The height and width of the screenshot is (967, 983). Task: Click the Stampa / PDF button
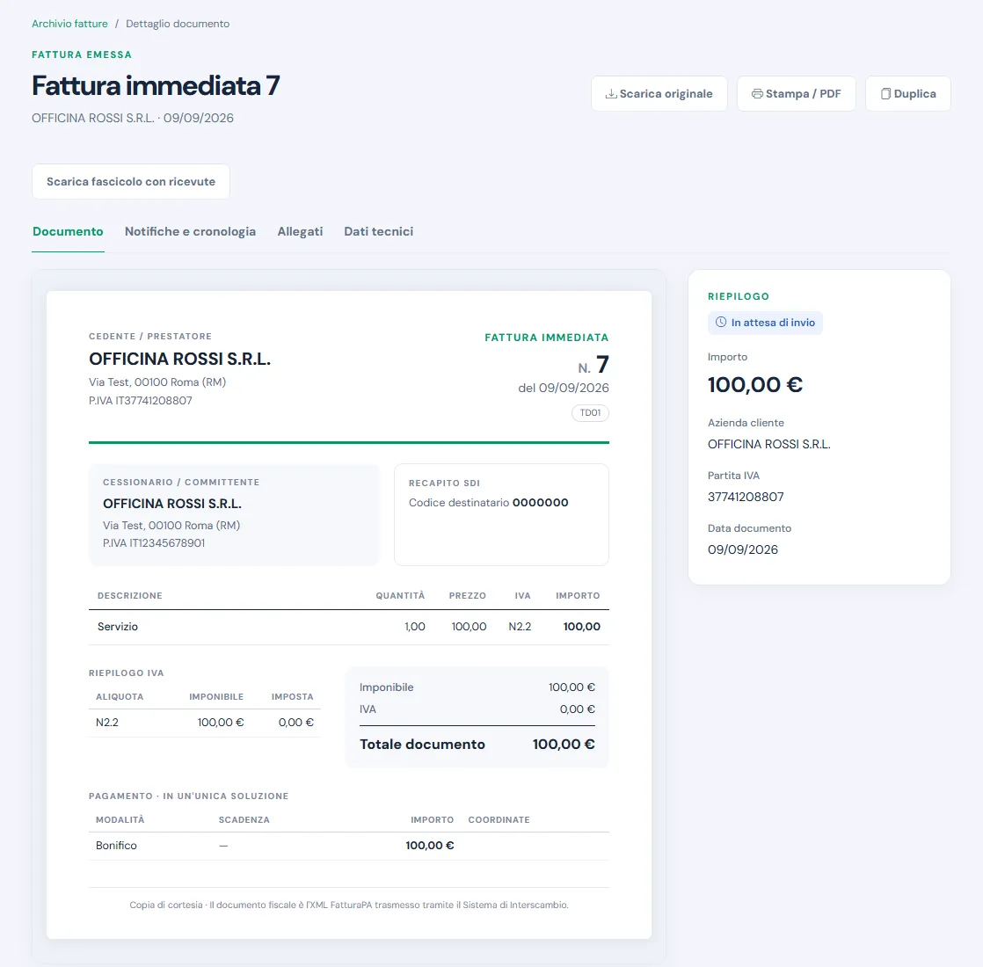[x=797, y=94]
